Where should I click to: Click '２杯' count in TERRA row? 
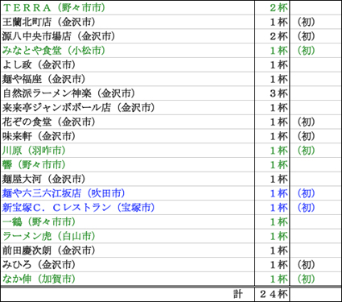(x=278, y=7)
